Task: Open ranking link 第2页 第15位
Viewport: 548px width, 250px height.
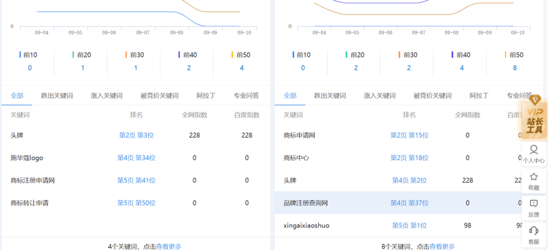Action: 409,136
